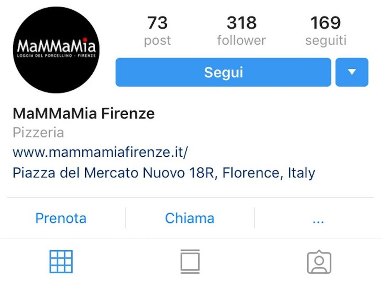Screen dimensions: 382x283
Task: Expand the suggestions dropdown arrow beside Segui
Action: pyautogui.click(x=352, y=72)
